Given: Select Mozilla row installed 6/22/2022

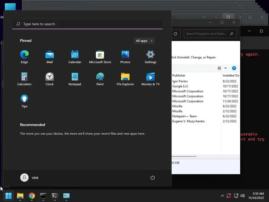Looking at the screenshot, I should pos(206,106).
